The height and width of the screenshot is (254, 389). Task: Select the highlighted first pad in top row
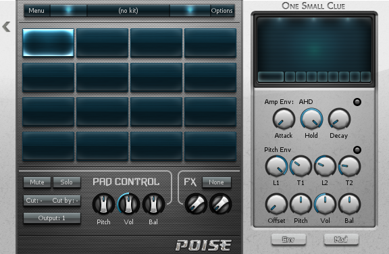click(49, 43)
